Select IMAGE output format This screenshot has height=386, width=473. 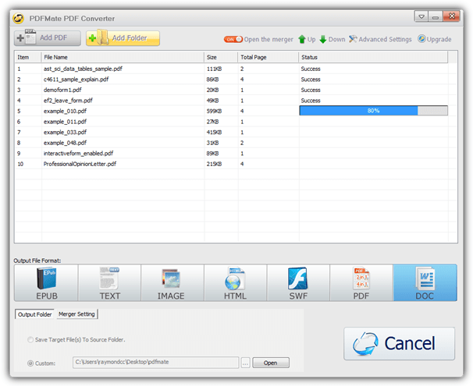pos(172,282)
